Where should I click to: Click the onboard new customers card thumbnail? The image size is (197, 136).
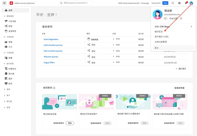[133, 102]
